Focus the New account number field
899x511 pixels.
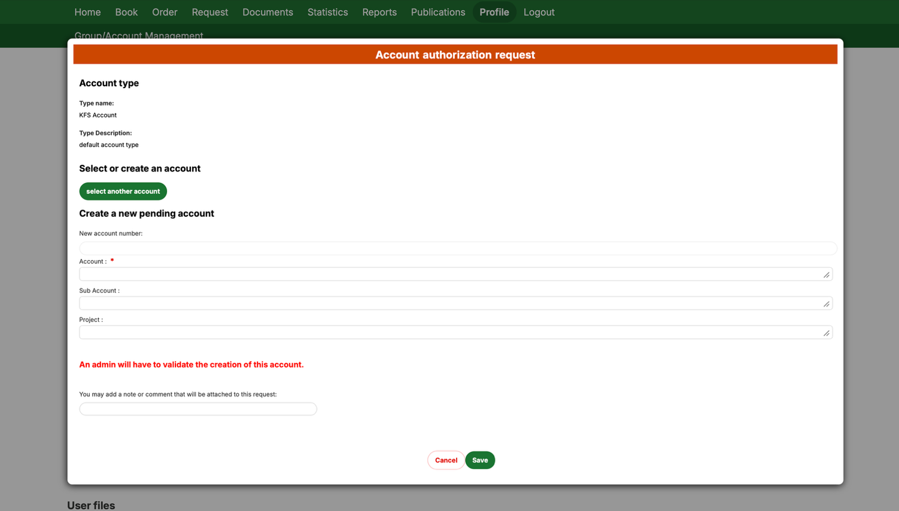click(x=458, y=248)
